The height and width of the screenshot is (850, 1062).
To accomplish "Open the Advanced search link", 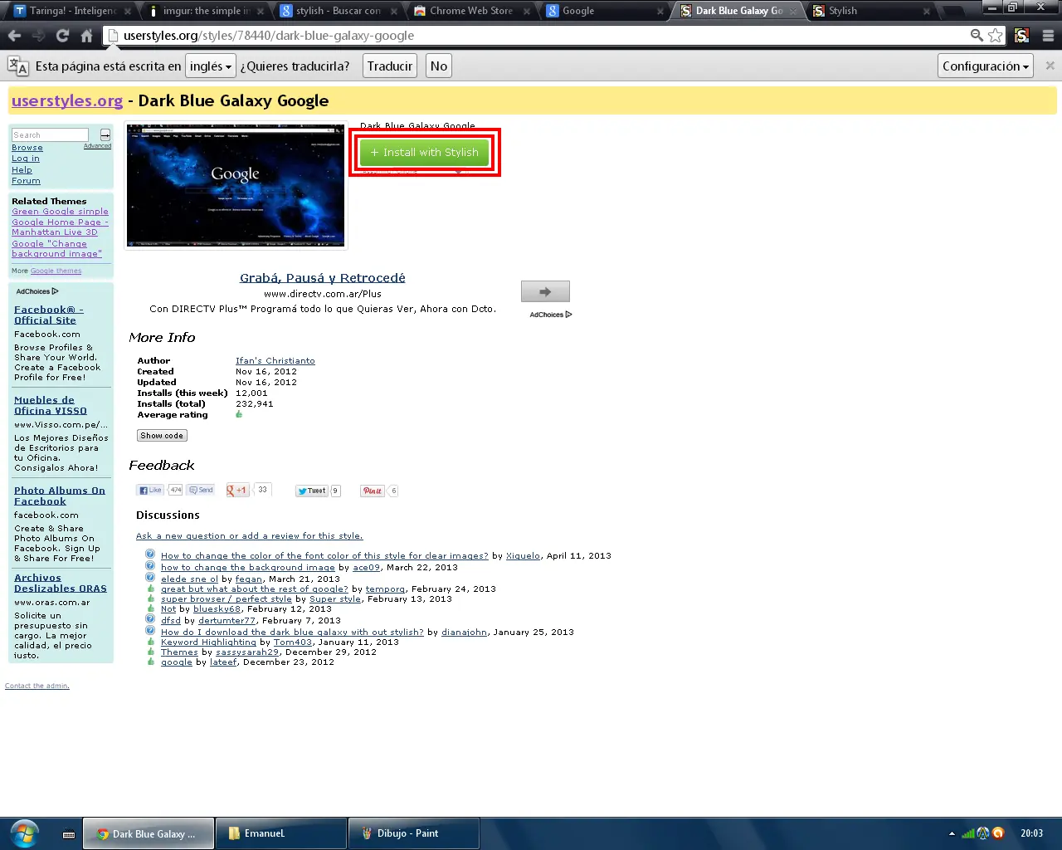I will click(x=97, y=145).
